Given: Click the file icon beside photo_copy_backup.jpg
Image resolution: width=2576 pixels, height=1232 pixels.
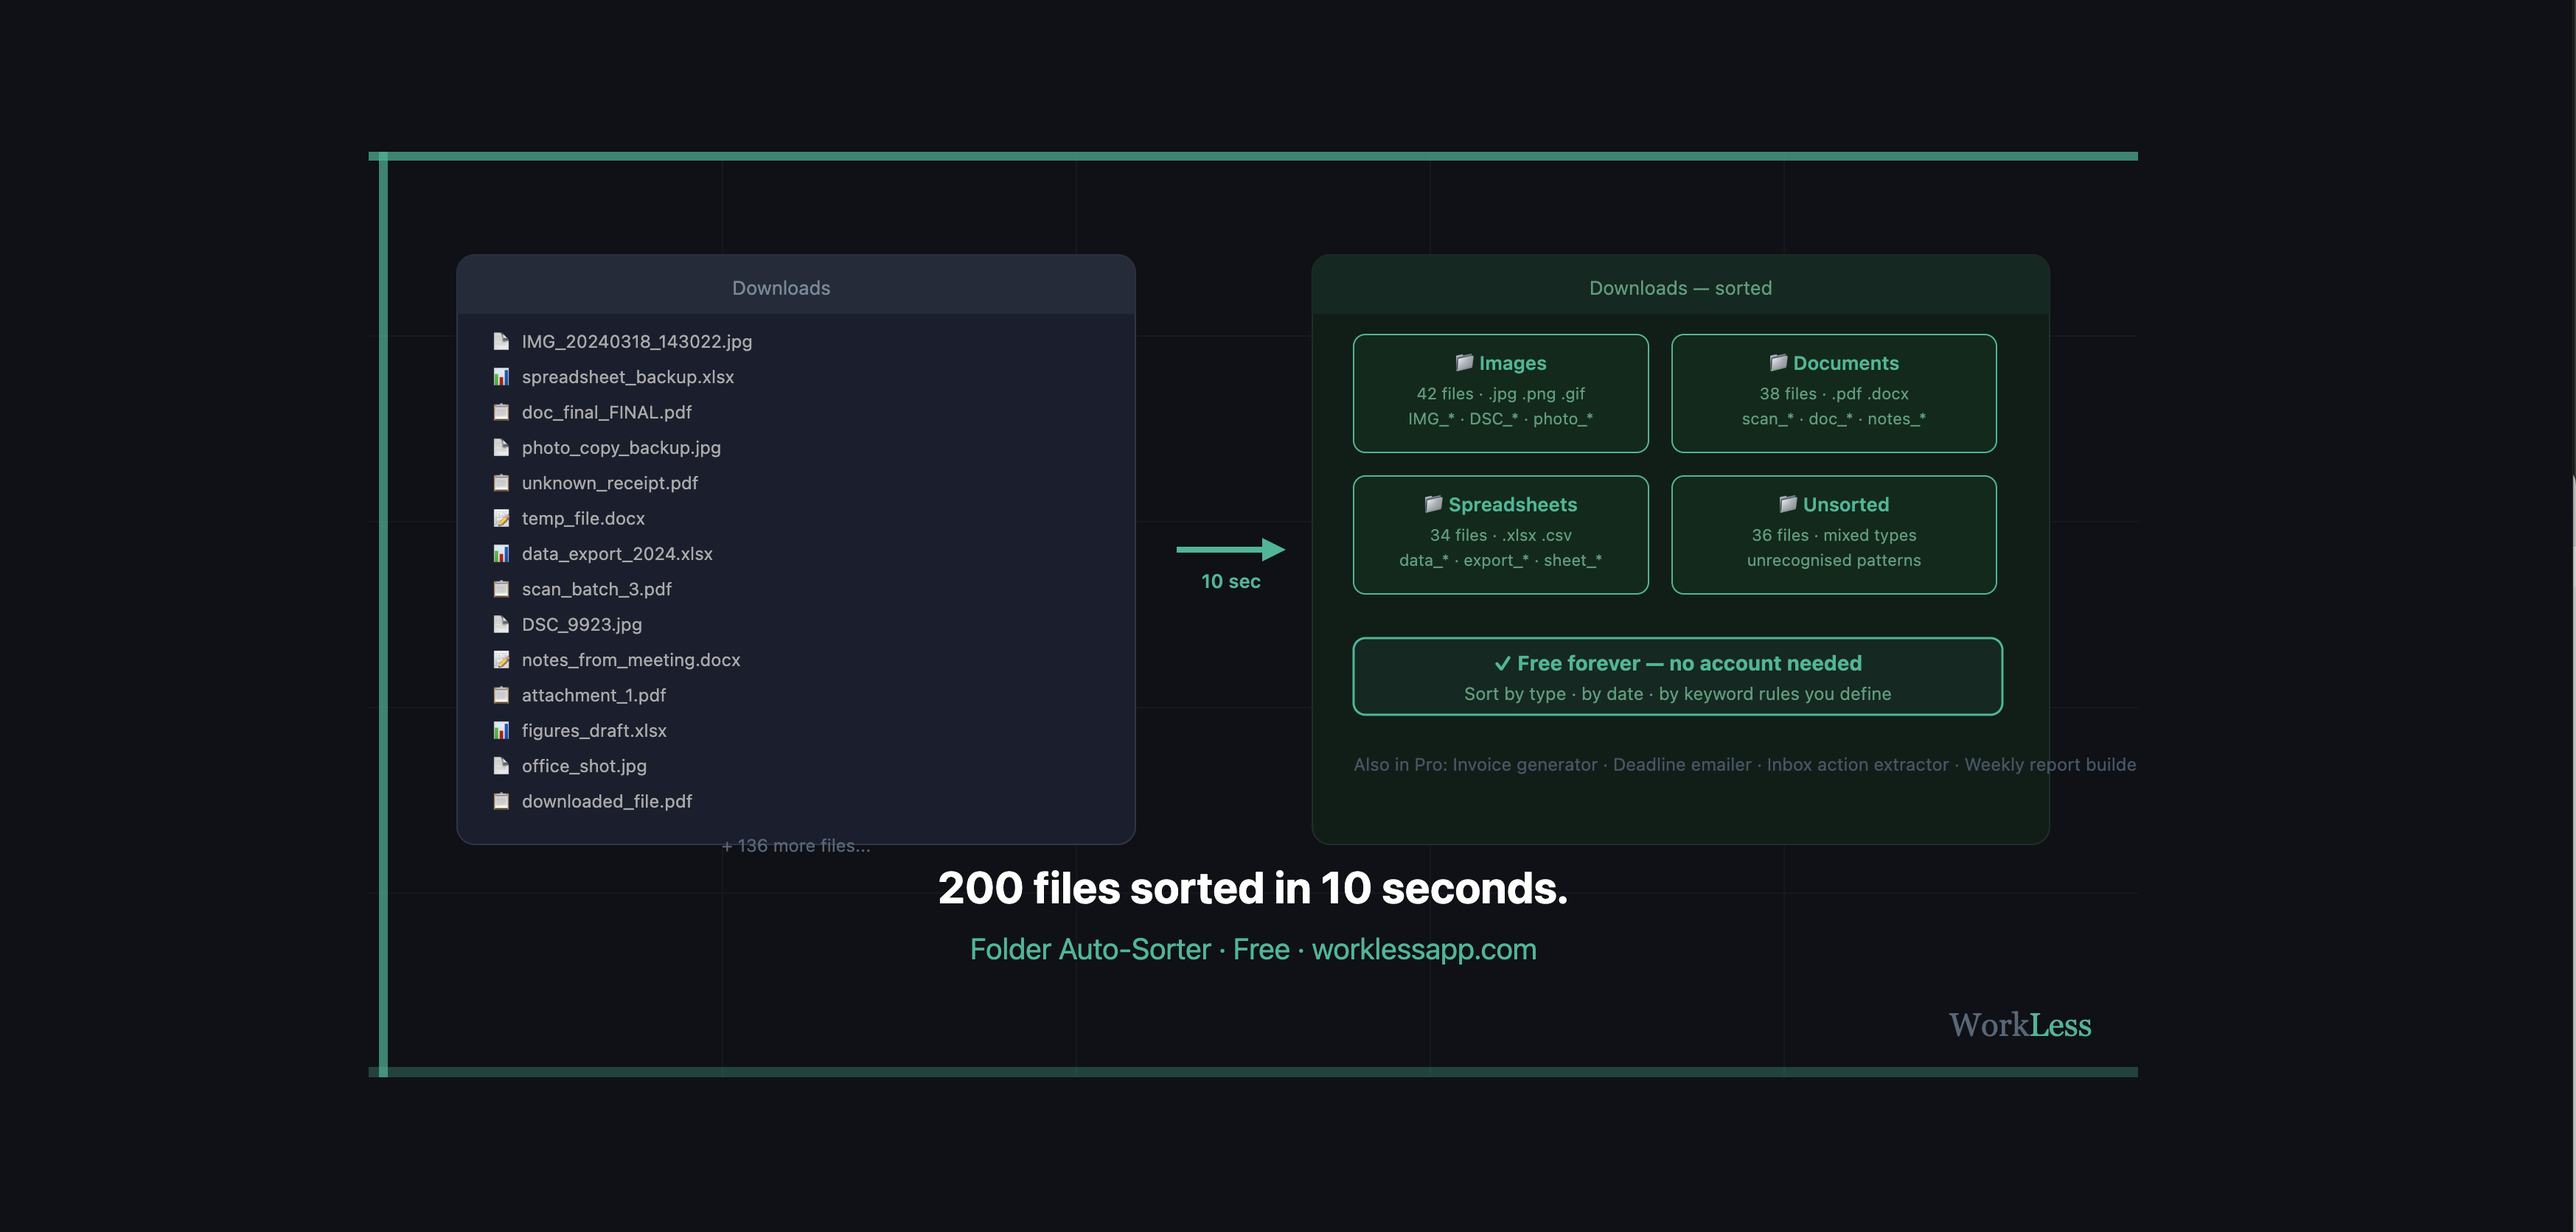Looking at the screenshot, I should (x=501, y=448).
